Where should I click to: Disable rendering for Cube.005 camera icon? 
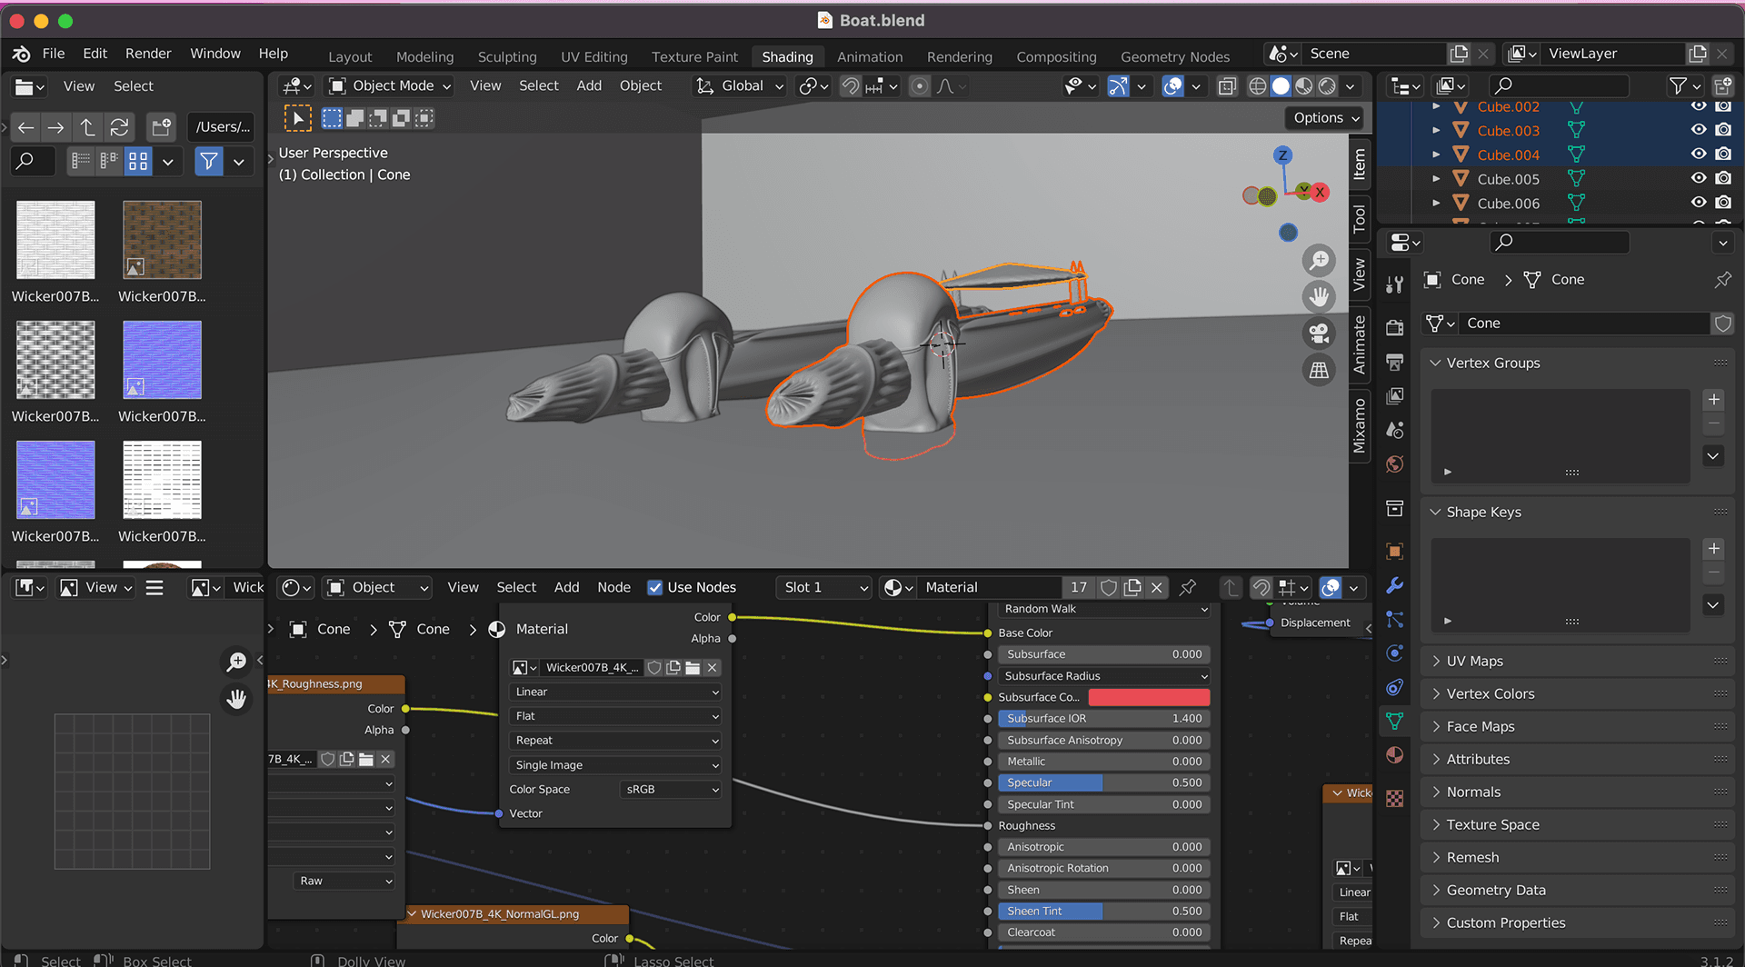tap(1723, 179)
